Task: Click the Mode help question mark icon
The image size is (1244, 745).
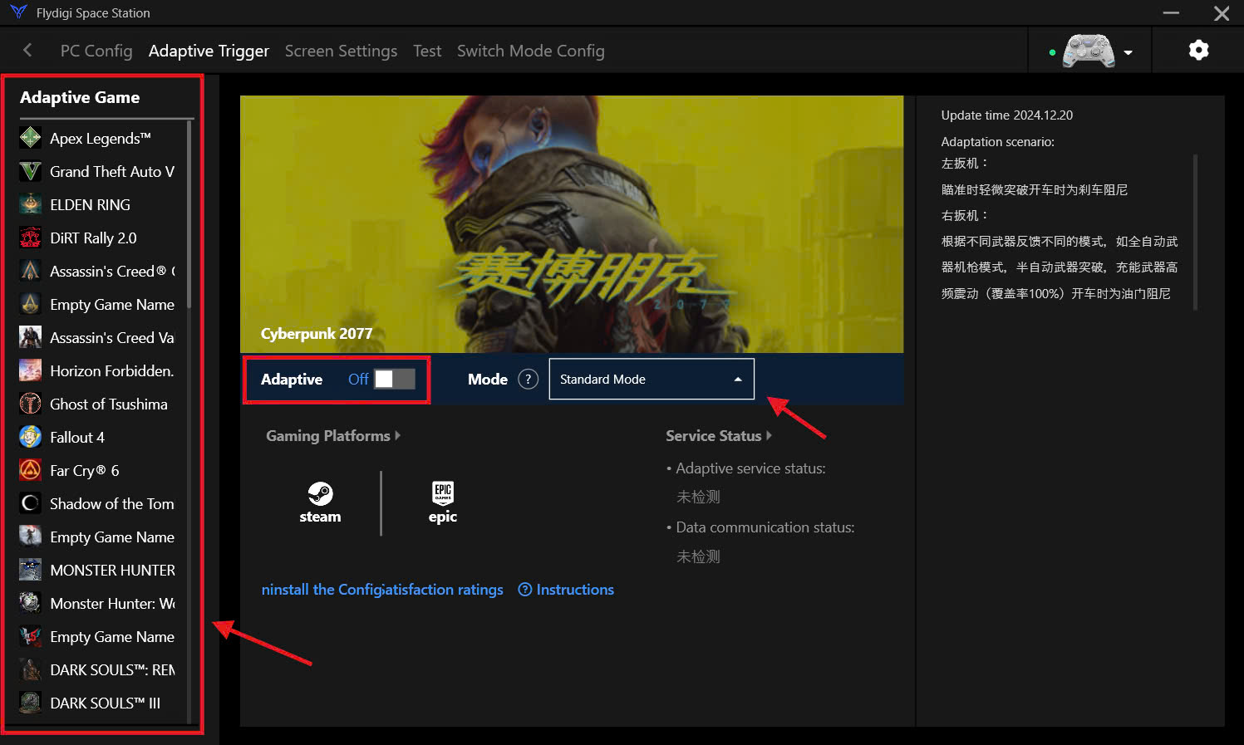Action: click(x=528, y=380)
